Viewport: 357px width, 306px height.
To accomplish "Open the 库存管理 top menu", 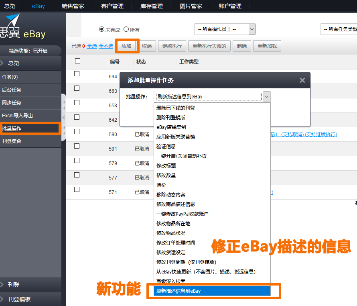I will point(151,6).
